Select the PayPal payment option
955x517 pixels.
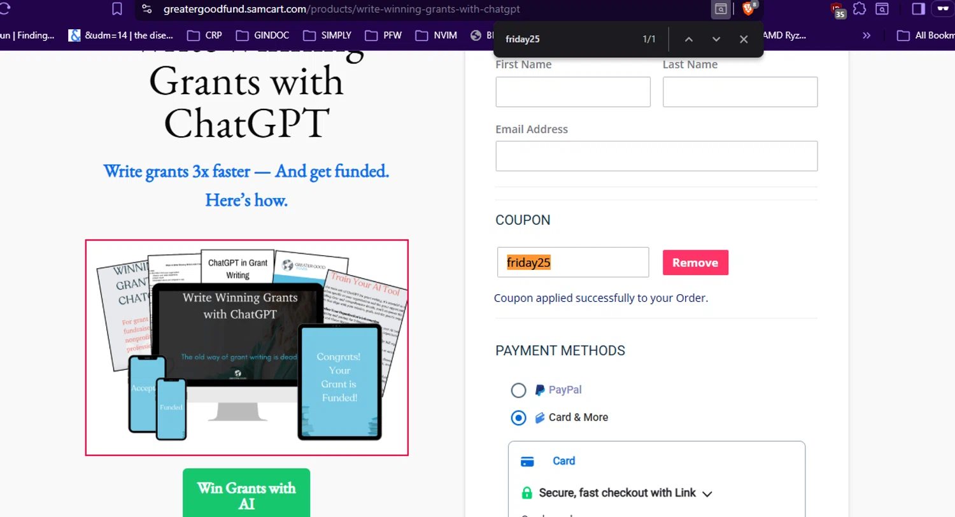click(x=518, y=390)
